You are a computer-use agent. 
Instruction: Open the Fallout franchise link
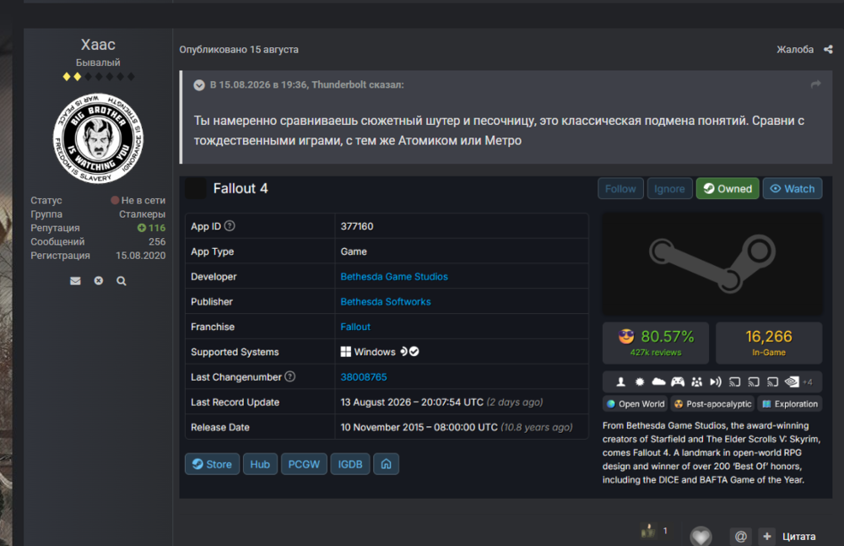pyautogui.click(x=355, y=327)
